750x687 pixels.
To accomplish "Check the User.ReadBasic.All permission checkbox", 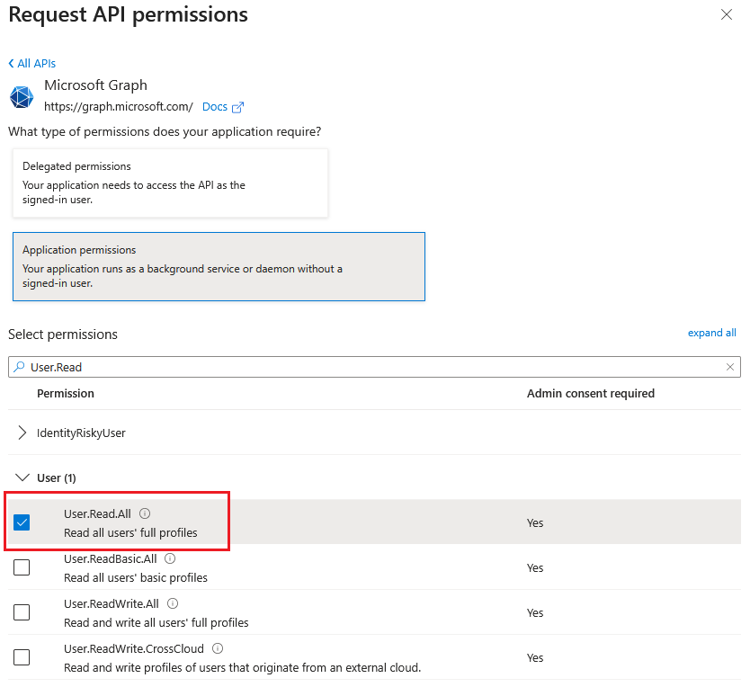I will click(x=22, y=567).
